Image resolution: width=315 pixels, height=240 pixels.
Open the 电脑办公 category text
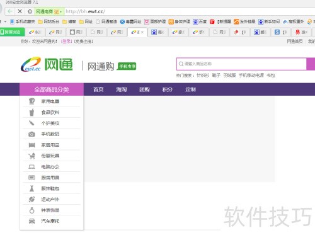50,167
